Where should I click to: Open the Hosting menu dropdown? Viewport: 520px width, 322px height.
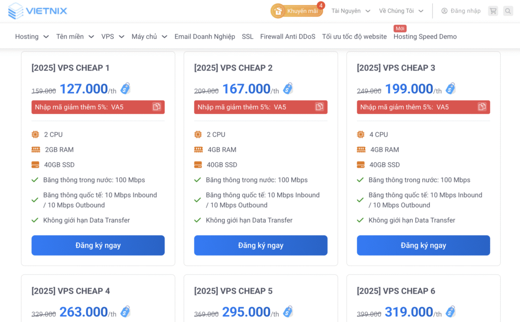pos(31,37)
